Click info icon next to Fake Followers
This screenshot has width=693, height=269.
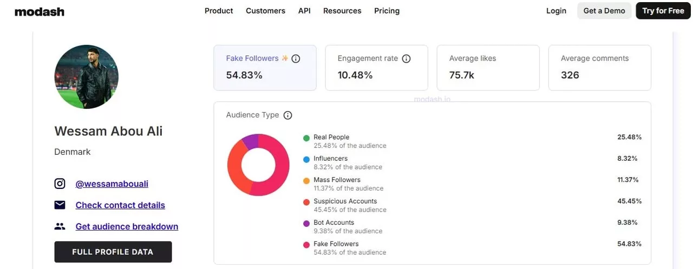[x=296, y=58]
